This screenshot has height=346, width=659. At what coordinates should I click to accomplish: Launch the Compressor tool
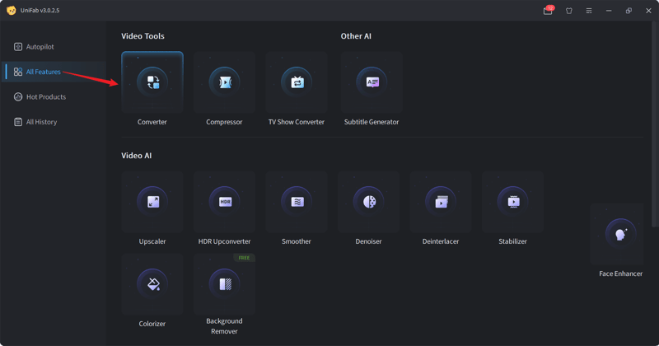pyautogui.click(x=224, y=82)
